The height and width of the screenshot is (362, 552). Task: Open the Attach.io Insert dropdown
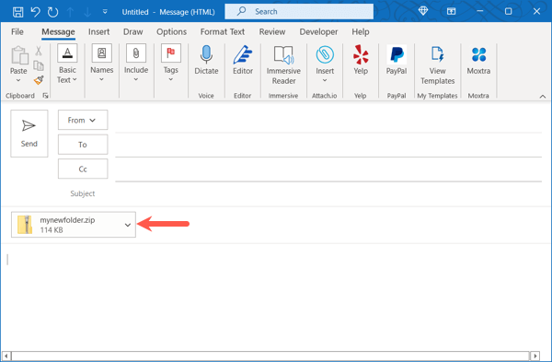(x=325, y=64)
